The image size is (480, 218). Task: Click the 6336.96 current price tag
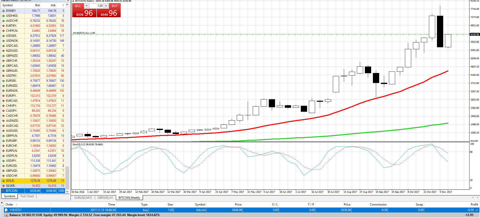click(475, 34)
